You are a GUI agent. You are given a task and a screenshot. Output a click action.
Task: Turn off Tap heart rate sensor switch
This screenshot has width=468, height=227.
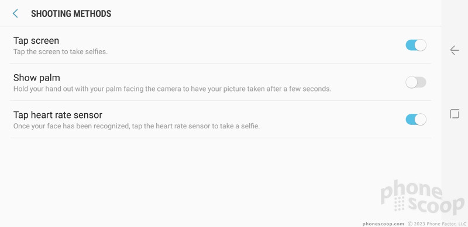point(416,120)
